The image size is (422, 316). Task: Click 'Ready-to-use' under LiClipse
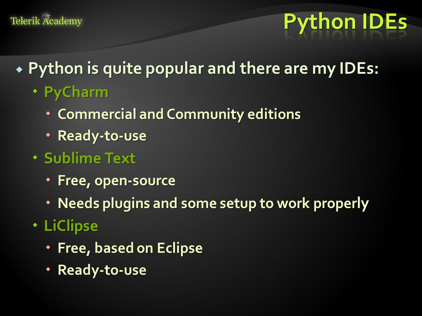click(x=102, y=270)
